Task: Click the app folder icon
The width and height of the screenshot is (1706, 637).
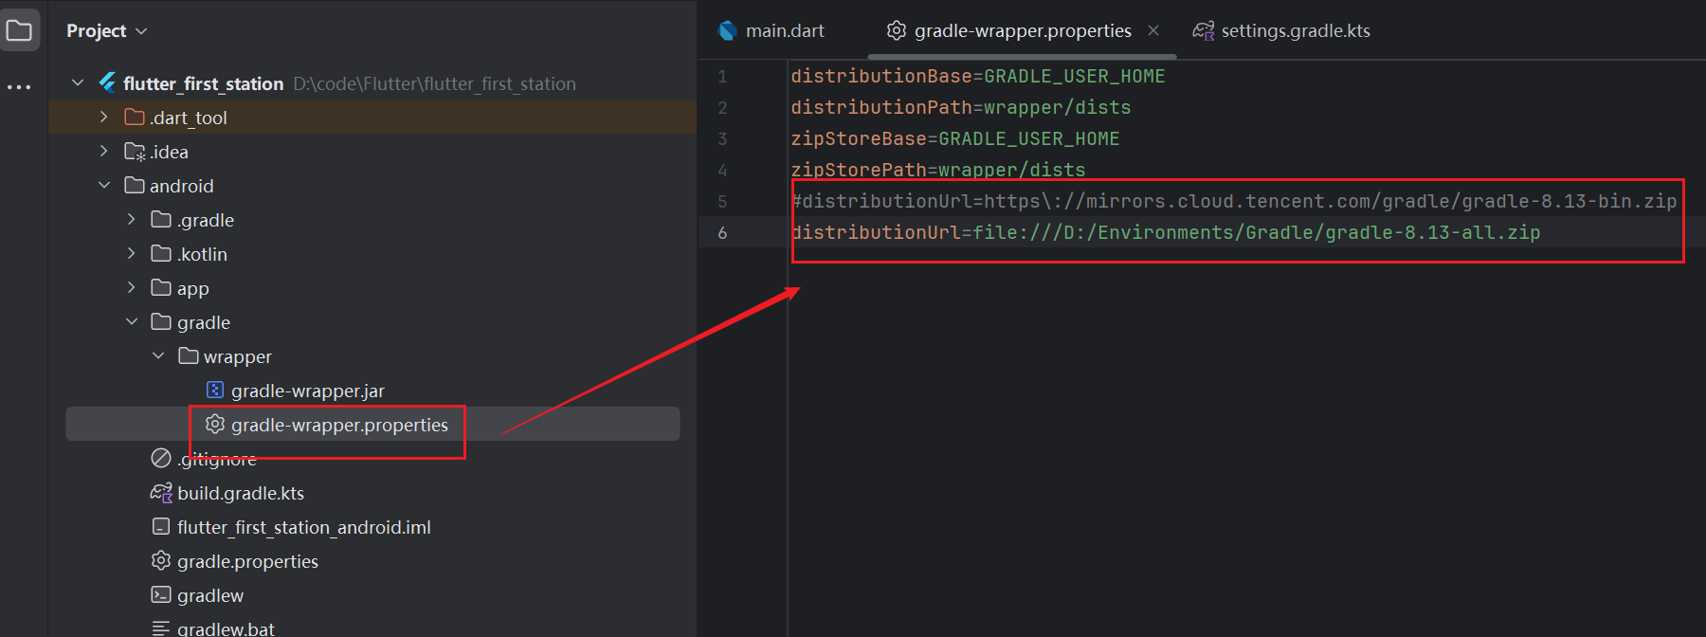Action: (x=161, y=287)
